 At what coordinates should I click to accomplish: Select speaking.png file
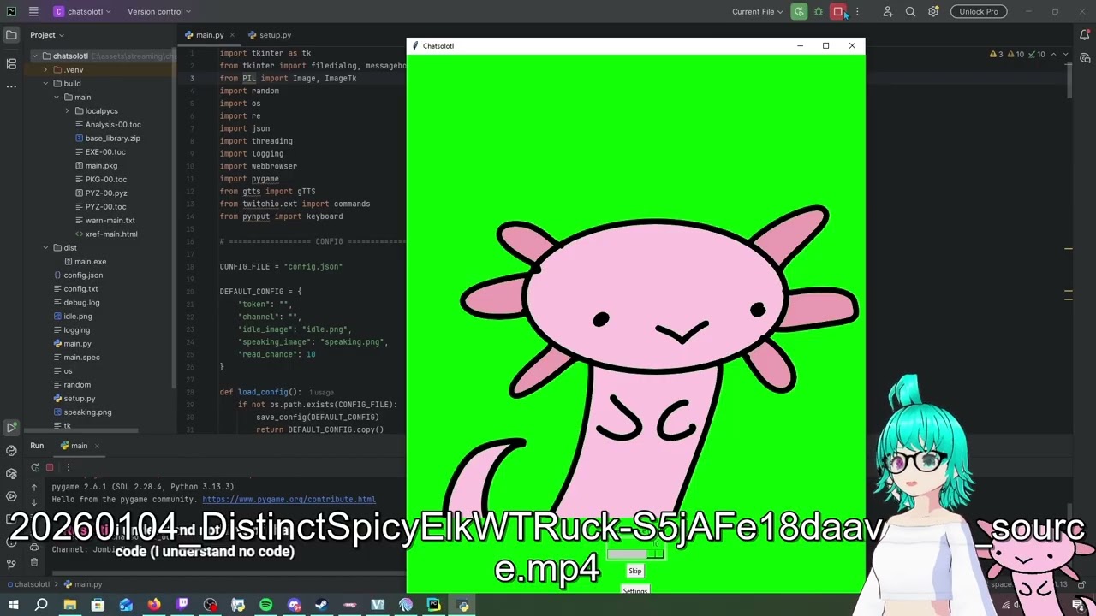[82, 412]
